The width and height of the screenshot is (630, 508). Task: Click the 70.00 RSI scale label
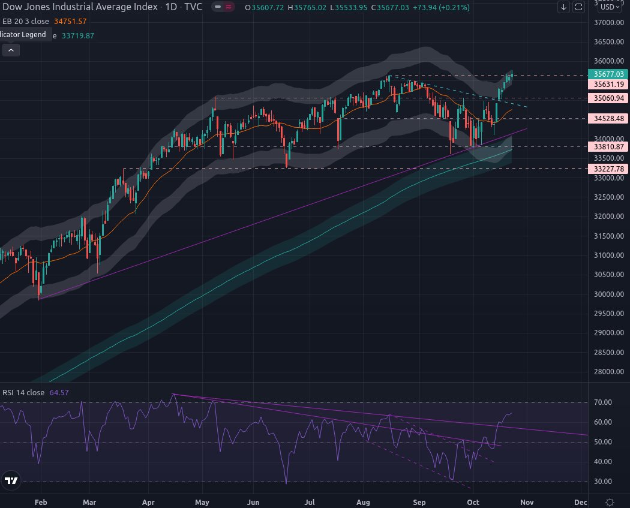pos(602,402)
